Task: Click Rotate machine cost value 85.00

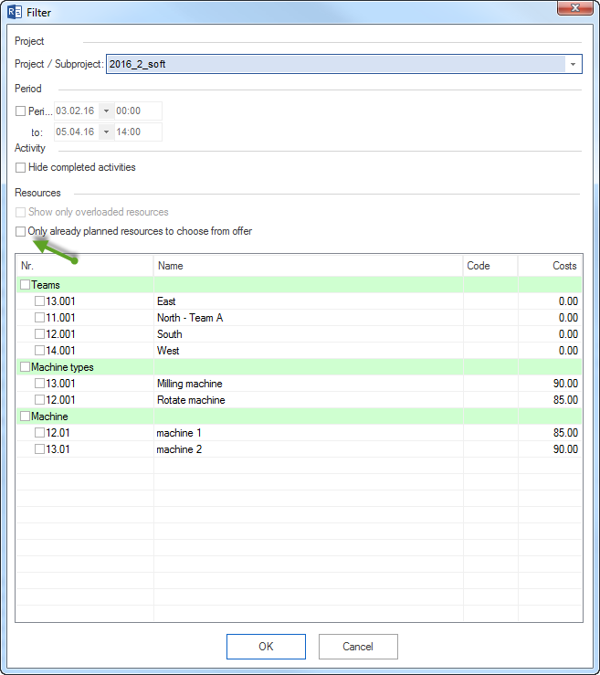Action: (565, 400)
